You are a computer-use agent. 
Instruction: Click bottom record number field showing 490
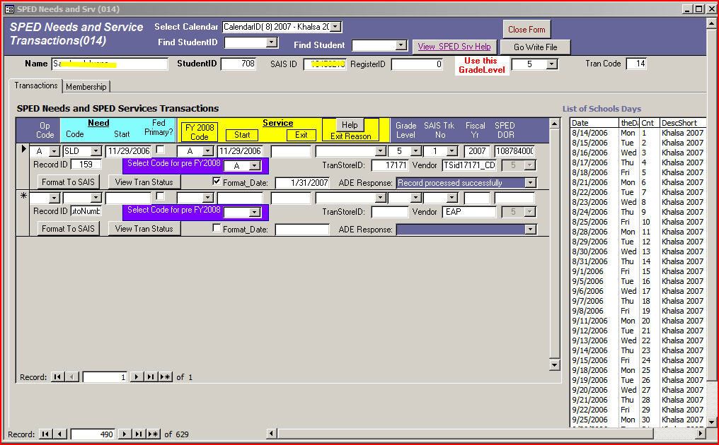(93, 434)
